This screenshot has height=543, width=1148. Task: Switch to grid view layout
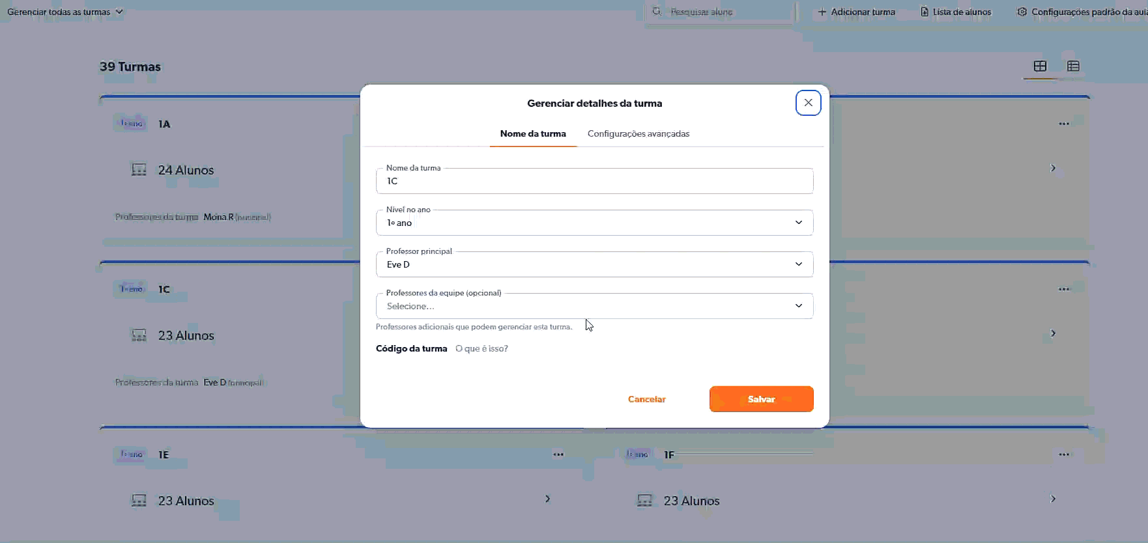pos(1040,66)
